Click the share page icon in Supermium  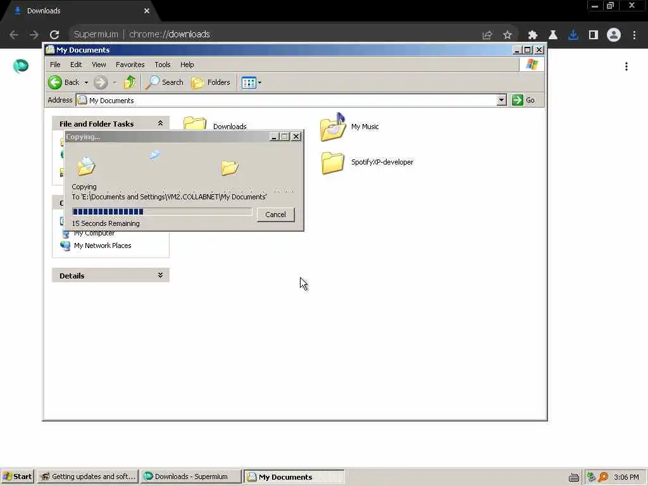pos(487,35)
